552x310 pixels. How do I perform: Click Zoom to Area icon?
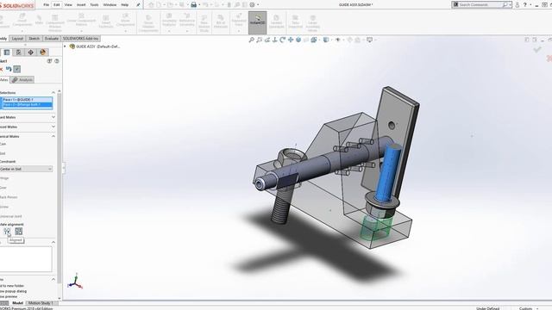[259, 40]
